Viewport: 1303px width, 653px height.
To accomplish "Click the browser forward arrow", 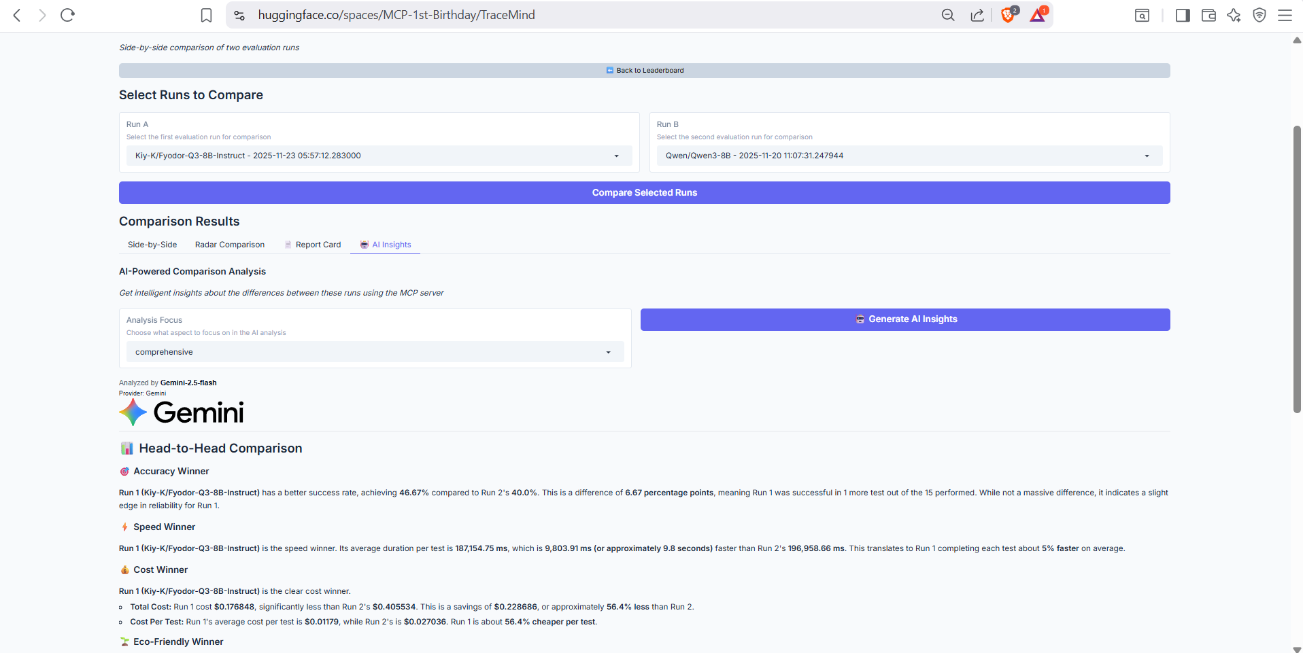I will [x=42, y=15].
